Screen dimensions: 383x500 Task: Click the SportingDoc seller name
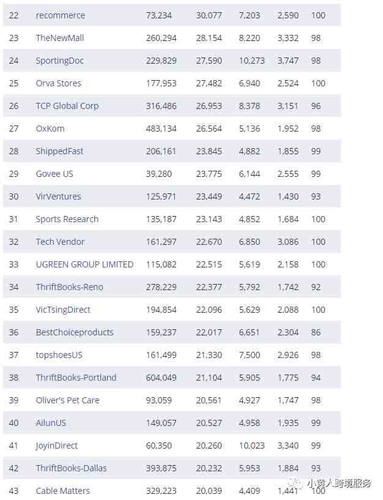(59, 61)
